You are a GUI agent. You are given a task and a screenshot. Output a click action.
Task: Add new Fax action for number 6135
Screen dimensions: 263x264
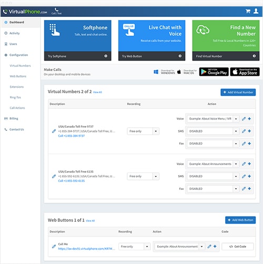point(249,189)
